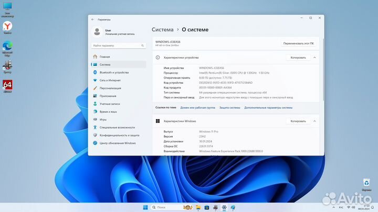Screen dimensions: 378x212
Task: Open Персонализация brush icon
Action: pos(95,88)
